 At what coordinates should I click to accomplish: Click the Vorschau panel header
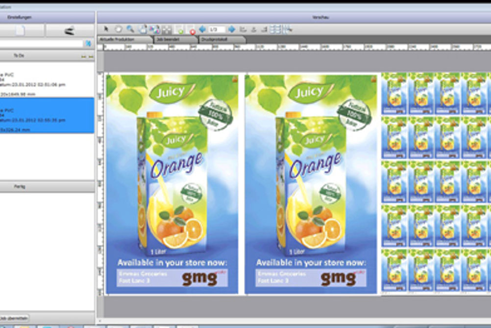(294, 17)
